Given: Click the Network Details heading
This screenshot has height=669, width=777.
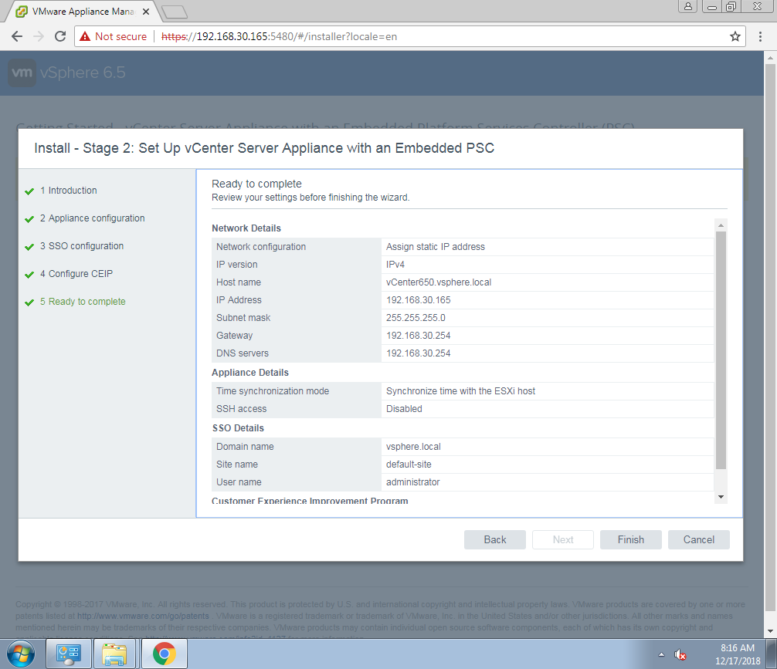Looking at the screenshot, I should [246, 228].
